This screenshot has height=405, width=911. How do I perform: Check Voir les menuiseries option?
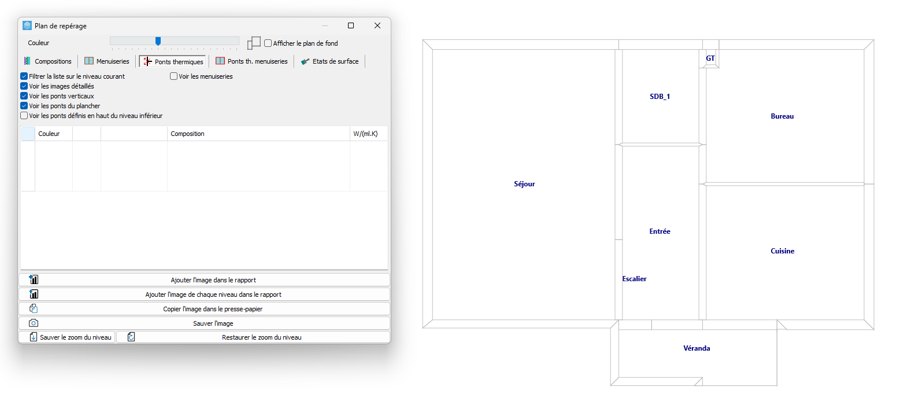coord(173,76)
